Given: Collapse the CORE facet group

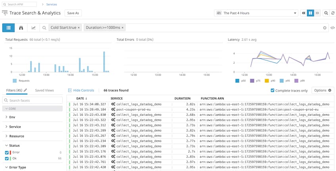Looking at the screenshot, I should (x=33, y=109).
